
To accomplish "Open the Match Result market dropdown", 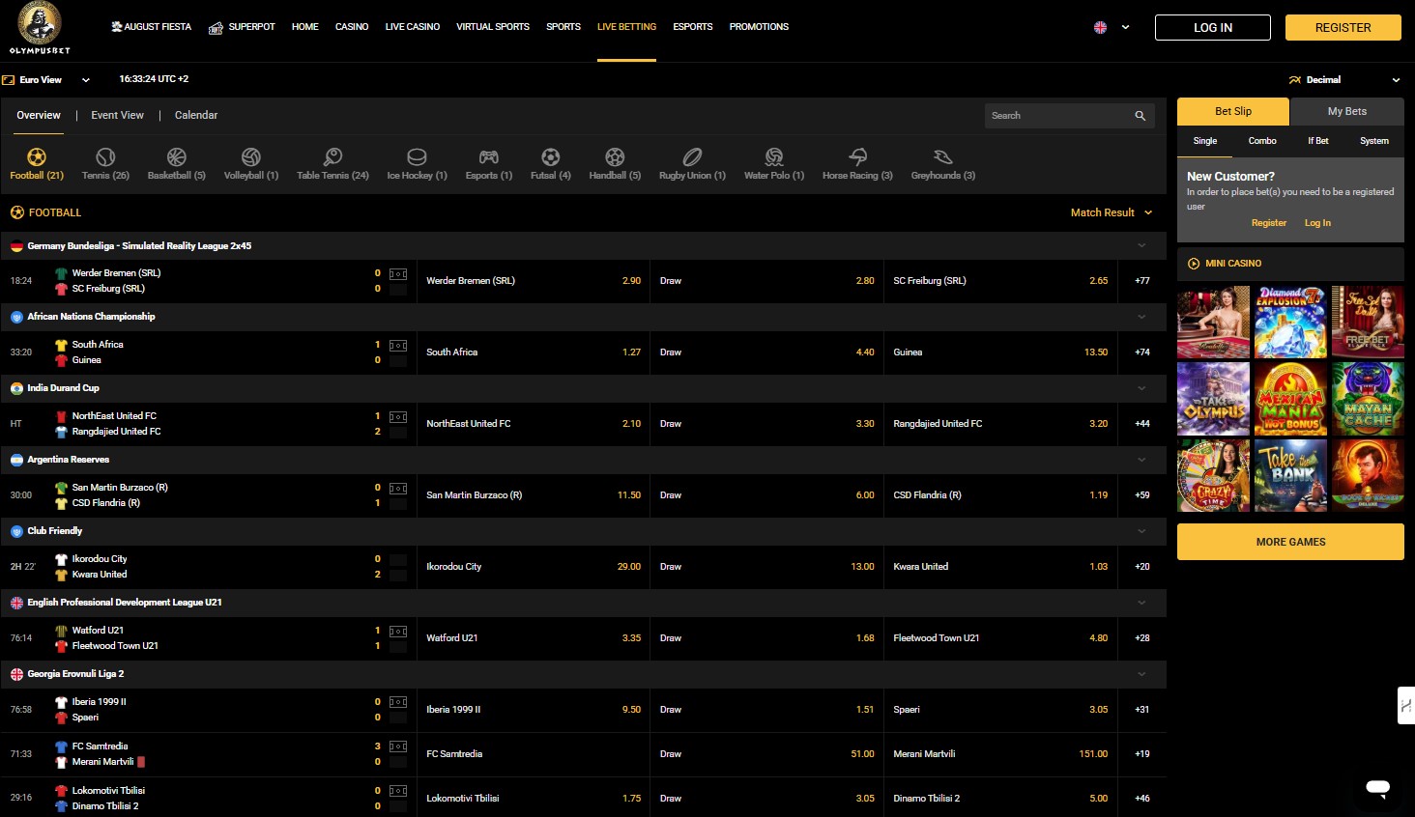I will pyautogui.click(x=1112, y=212).
